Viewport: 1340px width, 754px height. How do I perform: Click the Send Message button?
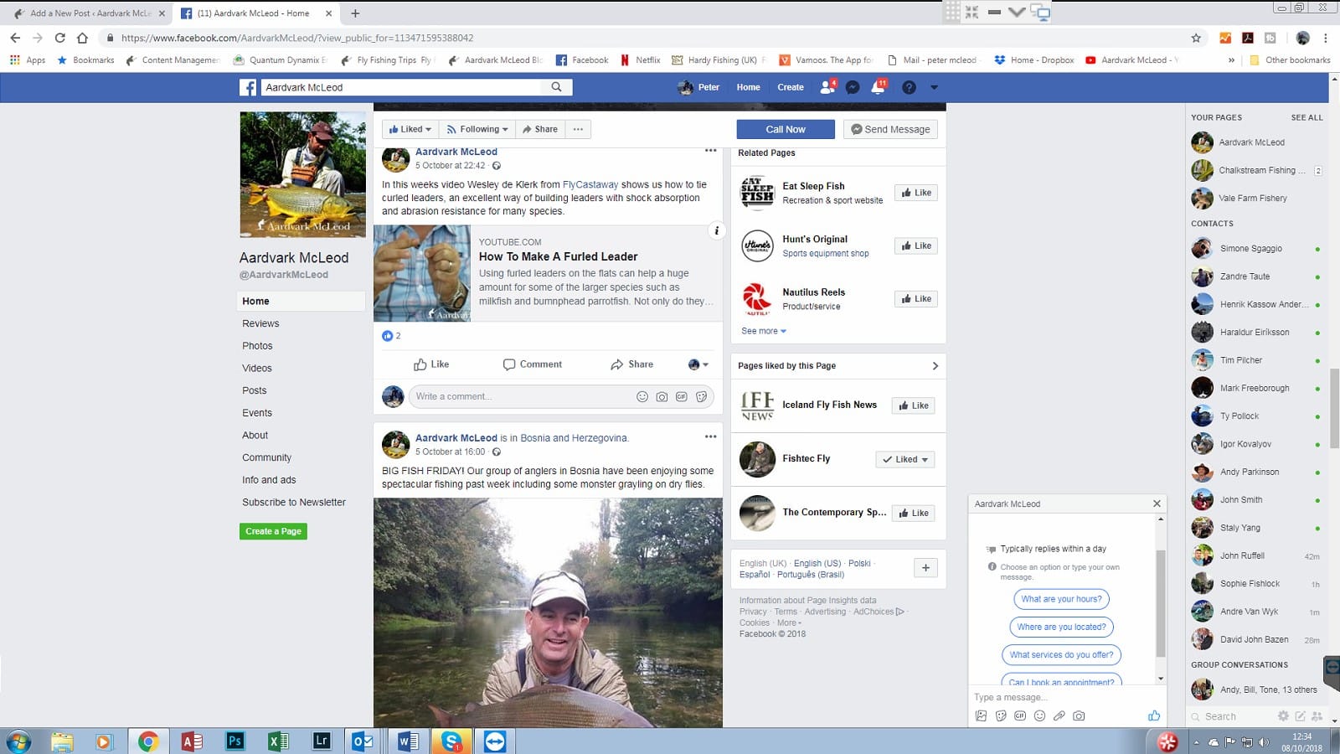890,129
